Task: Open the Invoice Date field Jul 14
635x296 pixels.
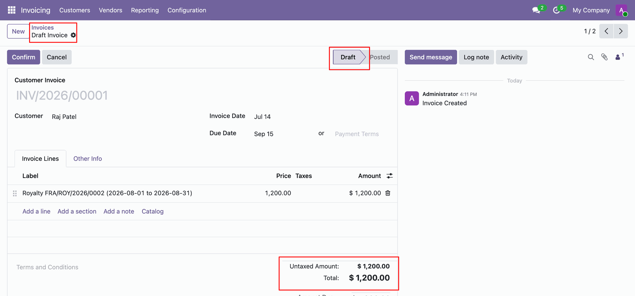Action: click(x=262, y=117)
